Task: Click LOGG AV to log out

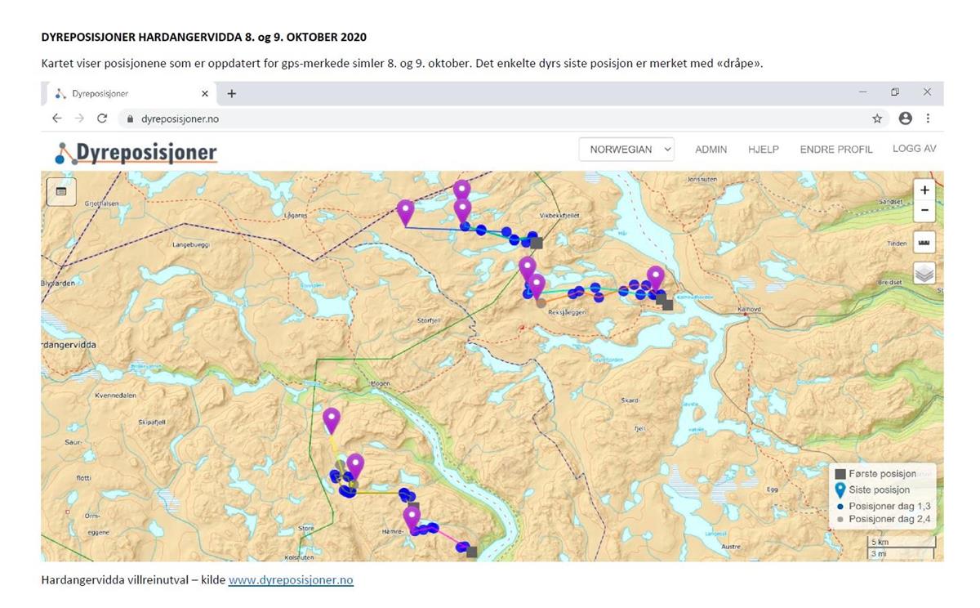Action: click(x=914, y=149)
